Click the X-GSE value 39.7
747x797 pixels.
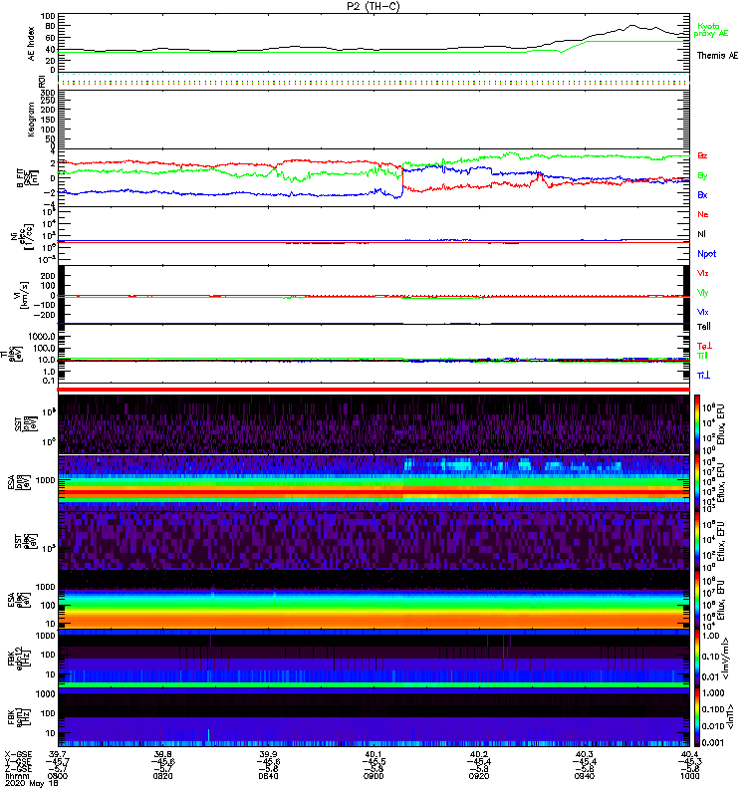[x=58, y=754]
